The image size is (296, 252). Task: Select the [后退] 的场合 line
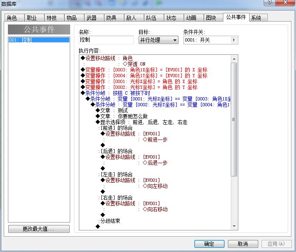(x=115, y=151)
